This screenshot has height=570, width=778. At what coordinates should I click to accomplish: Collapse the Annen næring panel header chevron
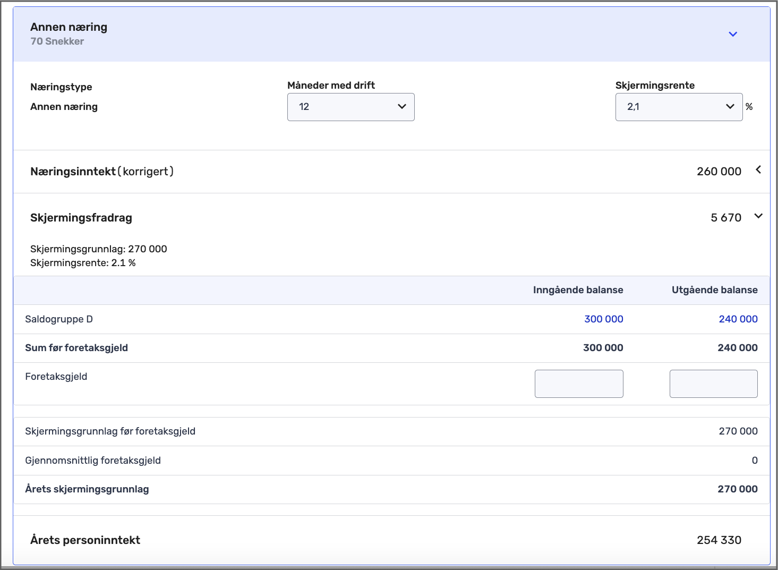coord(733,35)
